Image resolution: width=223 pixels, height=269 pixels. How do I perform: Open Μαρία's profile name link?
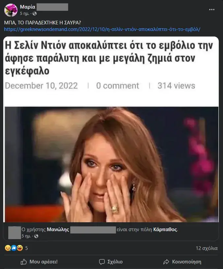(27, 7)
